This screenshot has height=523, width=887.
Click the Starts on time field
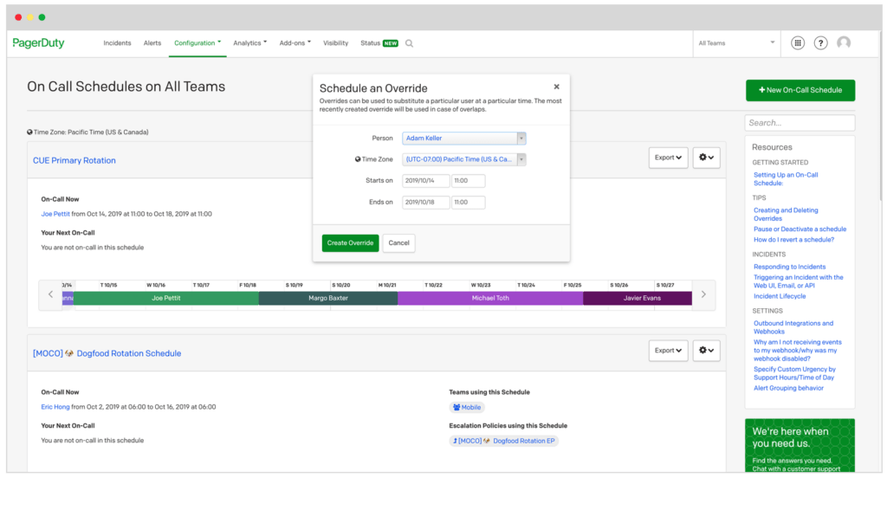469,181
